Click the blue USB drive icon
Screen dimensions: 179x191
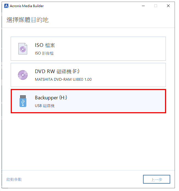tap(23, 101)
